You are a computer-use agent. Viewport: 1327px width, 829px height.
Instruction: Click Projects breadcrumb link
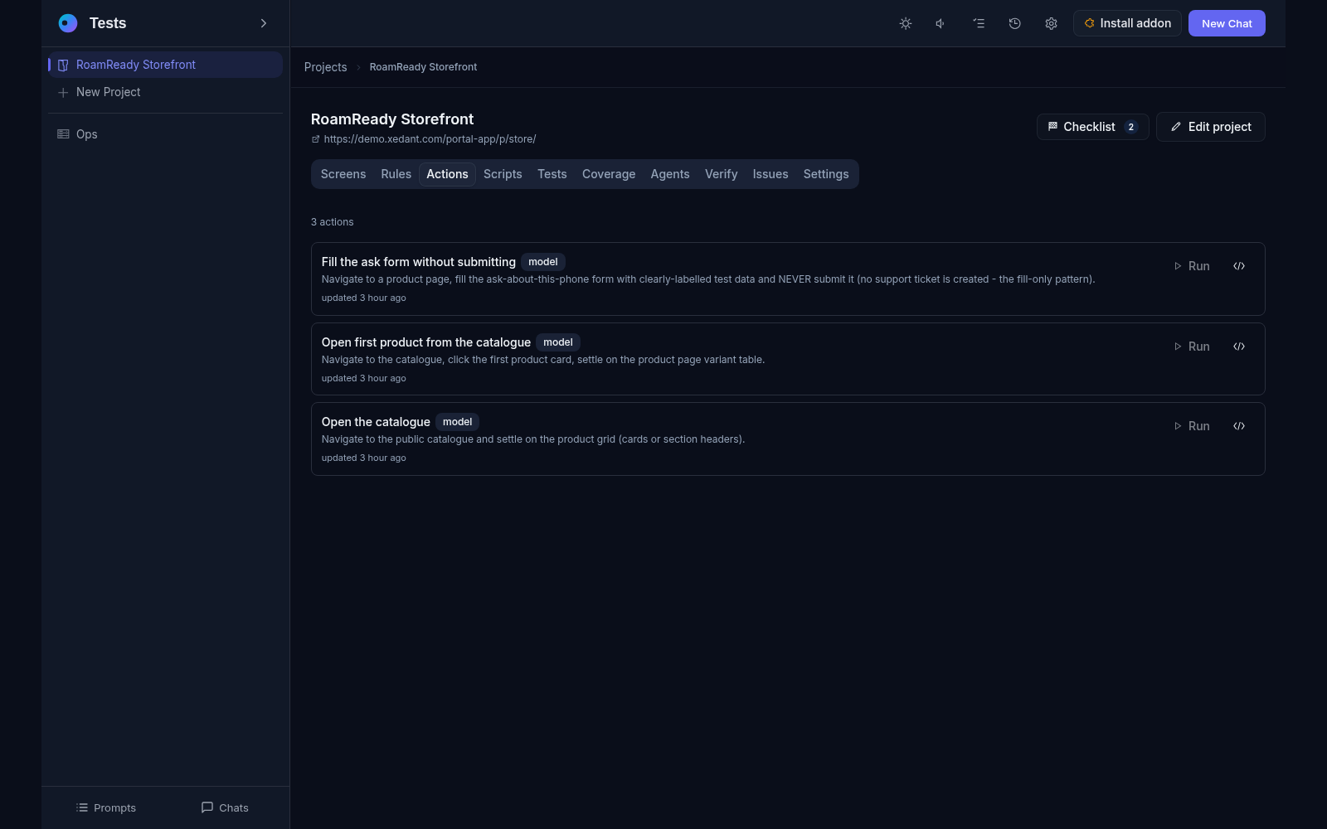click(325, 67)
